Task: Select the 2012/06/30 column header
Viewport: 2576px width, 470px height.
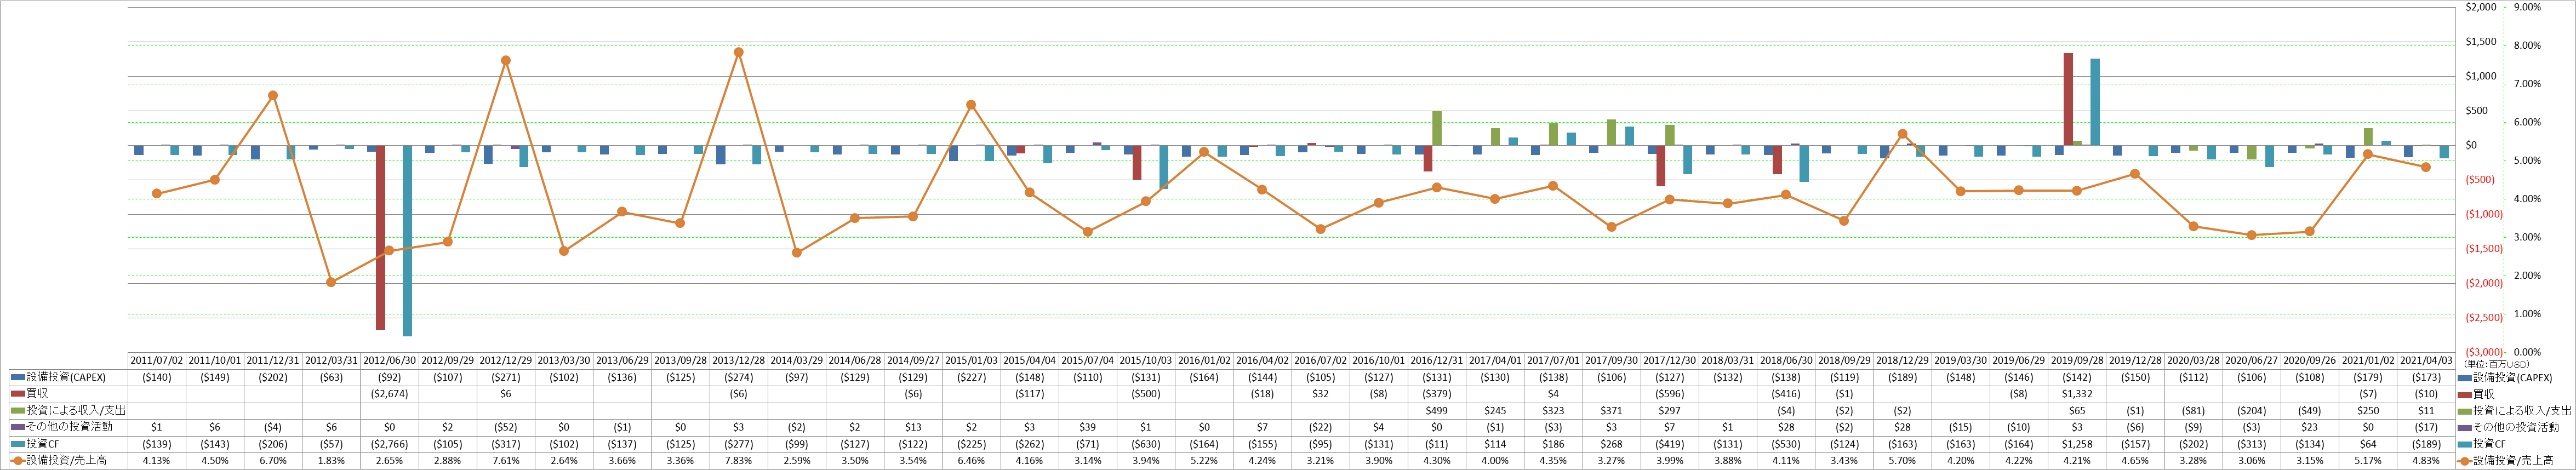Action: click(390, 361)
